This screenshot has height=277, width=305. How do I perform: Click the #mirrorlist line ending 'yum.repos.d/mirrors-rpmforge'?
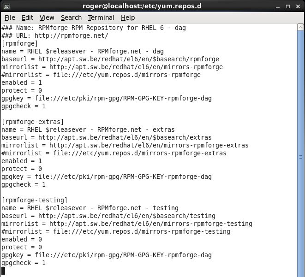click(101, 75)
